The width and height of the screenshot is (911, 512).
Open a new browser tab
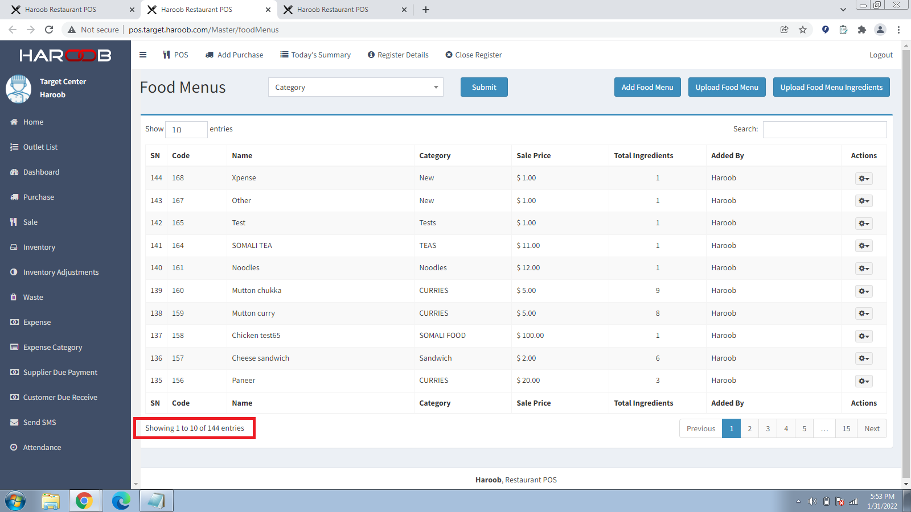point(425,10)
